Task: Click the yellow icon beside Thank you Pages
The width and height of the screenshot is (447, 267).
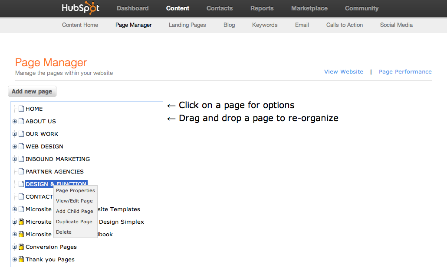Action: pyautogui.click(x=20, y=259)
